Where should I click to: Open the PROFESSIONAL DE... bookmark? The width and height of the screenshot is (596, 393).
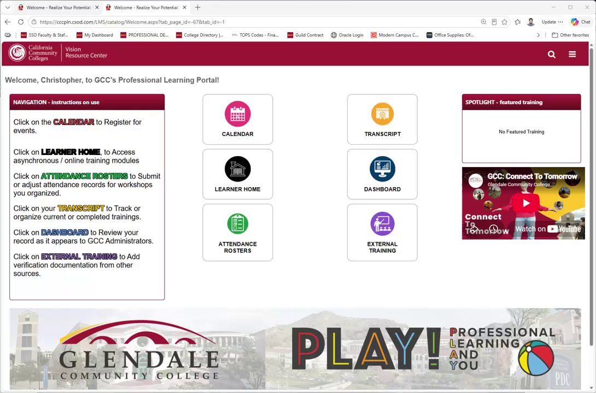tap(144, 35)
